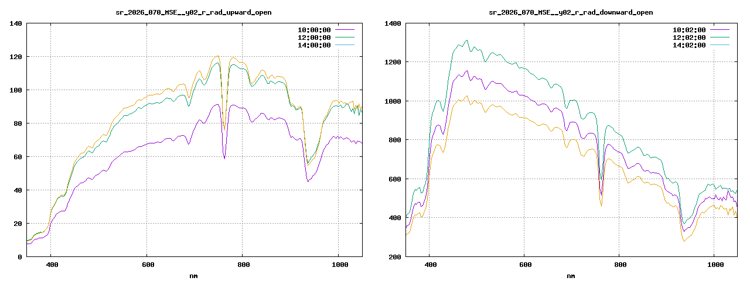
Task: Click the 800 x-axis tick of downward chart
Action: click(619, 265)
